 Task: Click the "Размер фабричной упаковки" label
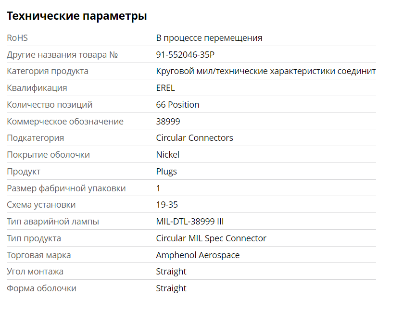coord(66,188)
